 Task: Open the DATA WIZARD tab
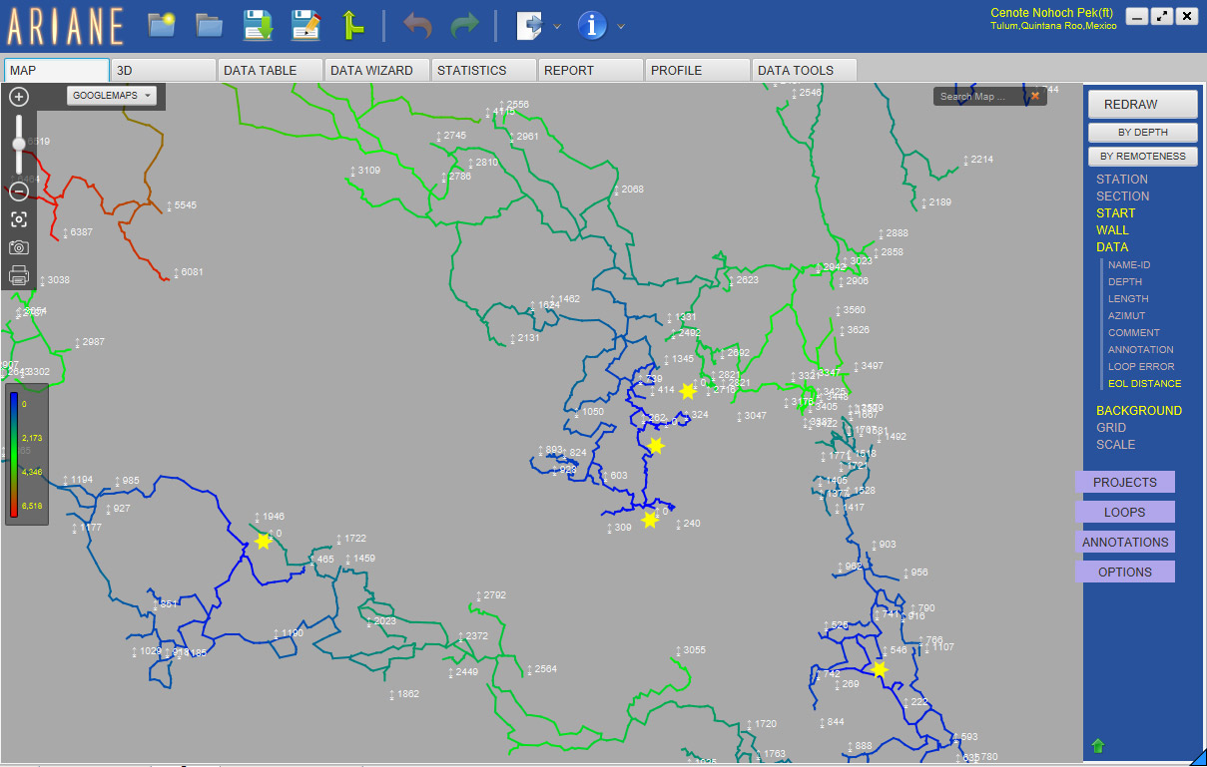pyautogui.click(x=377, y=70)
